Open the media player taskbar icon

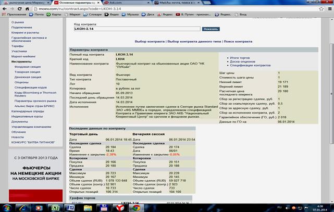(x=39, y=208)
